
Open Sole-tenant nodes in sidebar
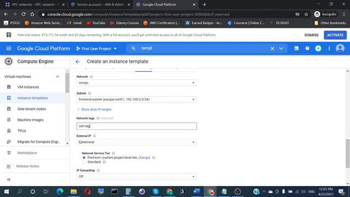[x=32, y=109]
